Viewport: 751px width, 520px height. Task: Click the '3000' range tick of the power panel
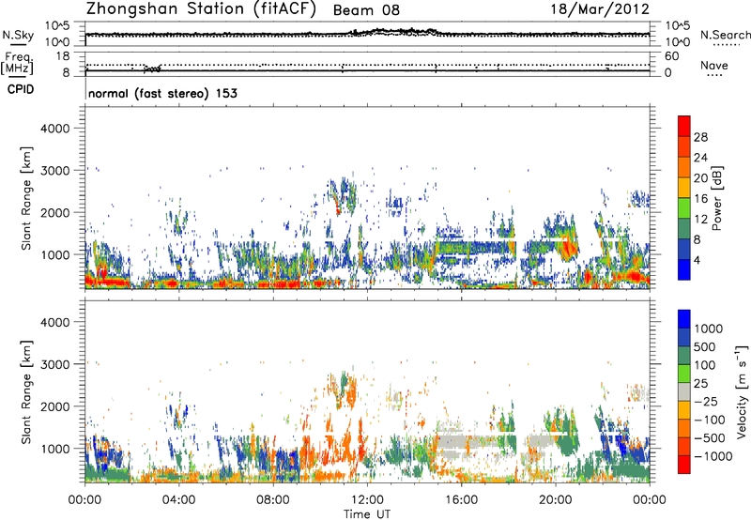coord(55,171)
